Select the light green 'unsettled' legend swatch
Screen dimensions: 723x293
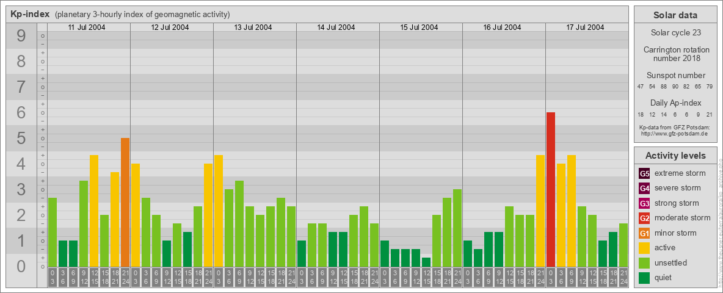coord(644,262)
